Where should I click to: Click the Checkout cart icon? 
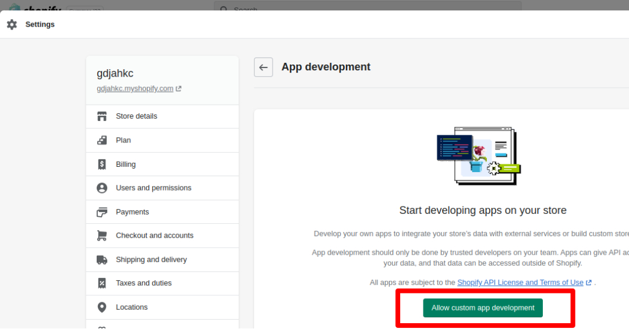click(x=102, y=235)
